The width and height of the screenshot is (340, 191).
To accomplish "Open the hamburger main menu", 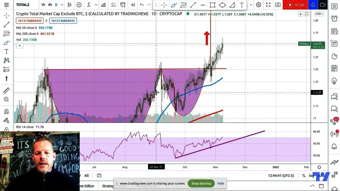I will coord(6,5).
